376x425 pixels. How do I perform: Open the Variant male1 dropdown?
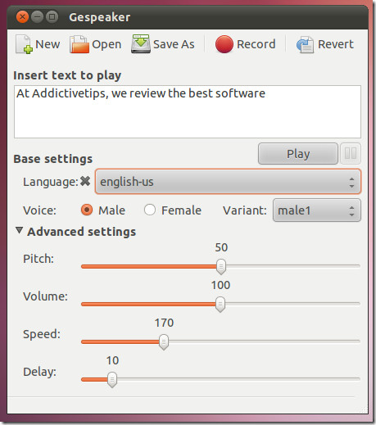coord(317,210)
